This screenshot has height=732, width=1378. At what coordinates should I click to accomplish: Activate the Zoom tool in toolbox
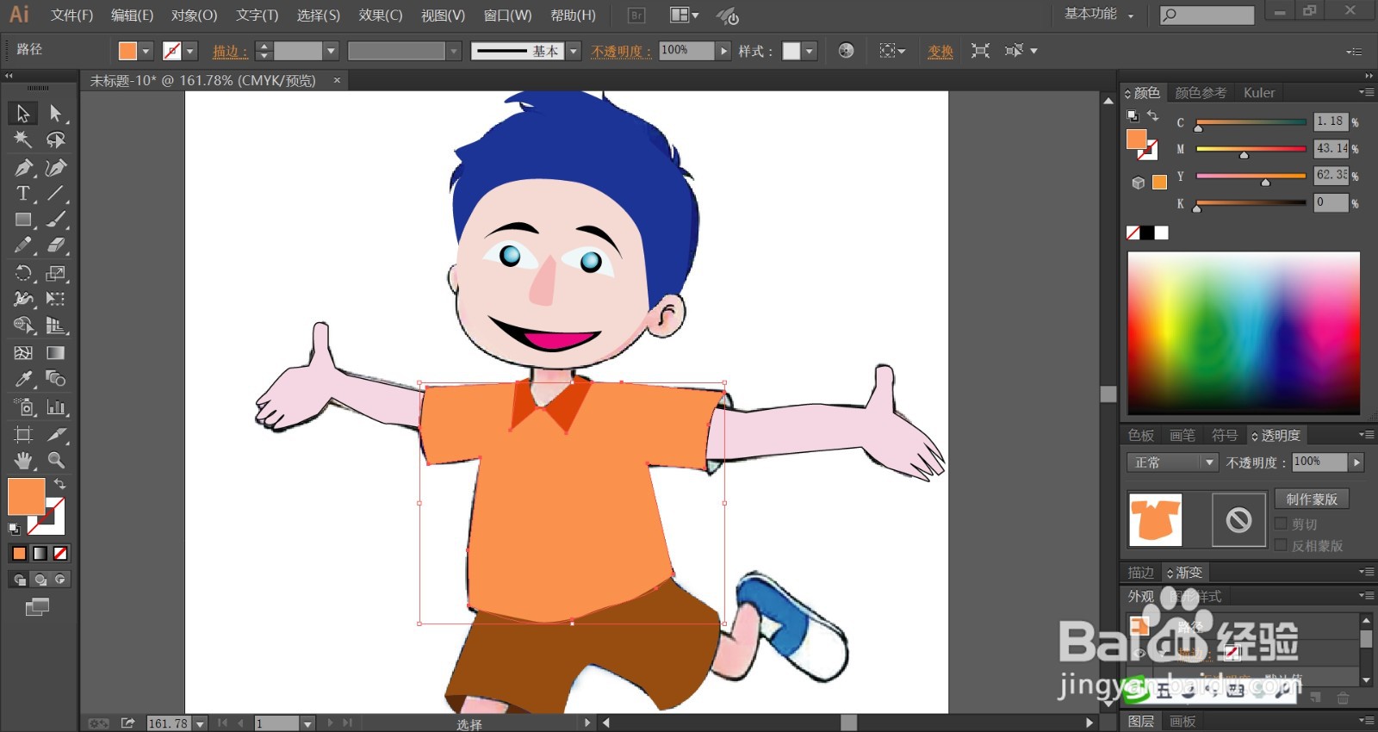(x=56, y=460)
